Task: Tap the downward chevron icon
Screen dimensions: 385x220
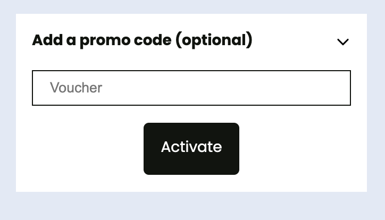Action: click(x=343, y=42)
